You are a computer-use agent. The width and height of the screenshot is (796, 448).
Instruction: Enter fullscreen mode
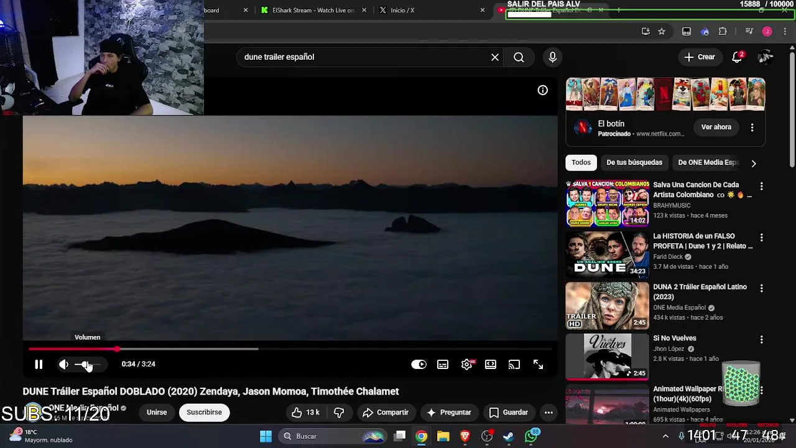coord(539,365)
